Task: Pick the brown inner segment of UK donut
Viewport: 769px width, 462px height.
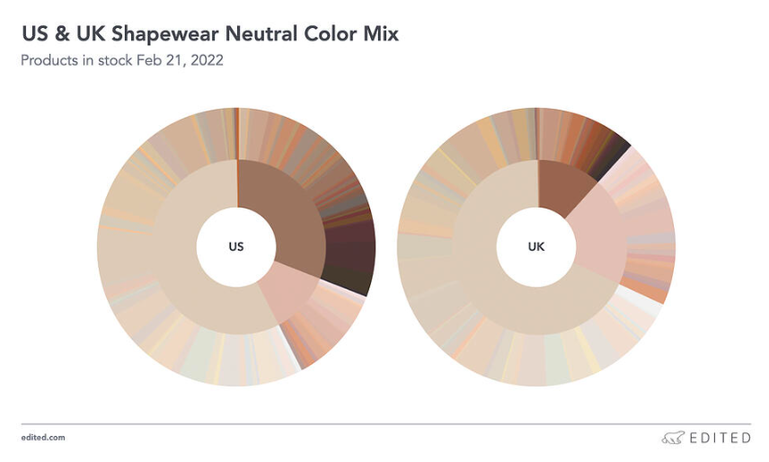Action: pos(561,184)
